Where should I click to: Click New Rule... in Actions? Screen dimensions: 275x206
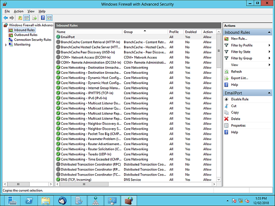239,39
